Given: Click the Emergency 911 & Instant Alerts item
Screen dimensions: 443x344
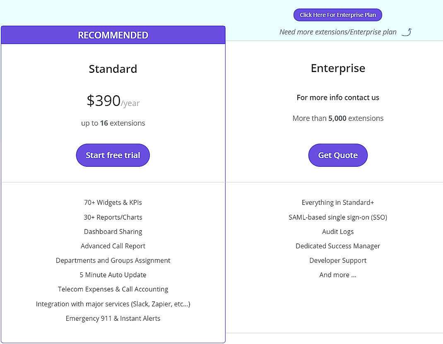Looking at the screenshot, I should coord(113,318).
